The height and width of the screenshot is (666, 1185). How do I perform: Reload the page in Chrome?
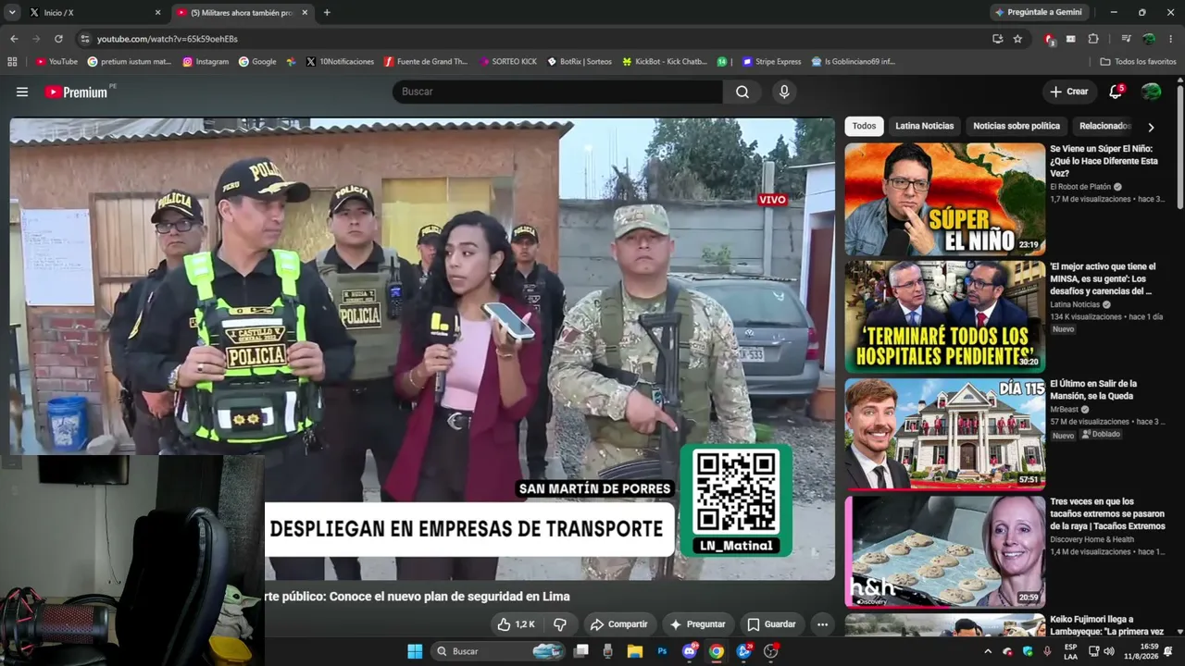58,39
